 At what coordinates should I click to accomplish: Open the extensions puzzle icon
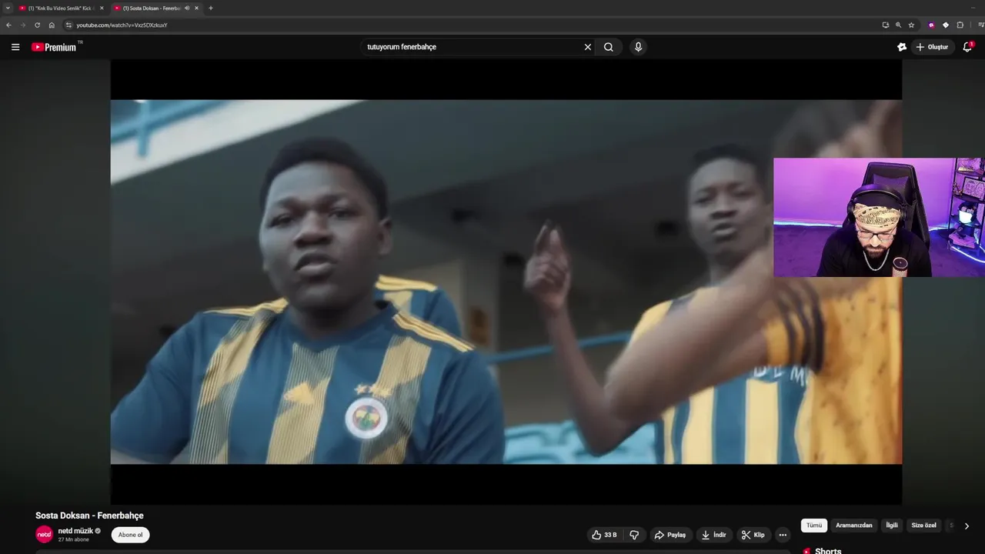click(x=960, y=25)
